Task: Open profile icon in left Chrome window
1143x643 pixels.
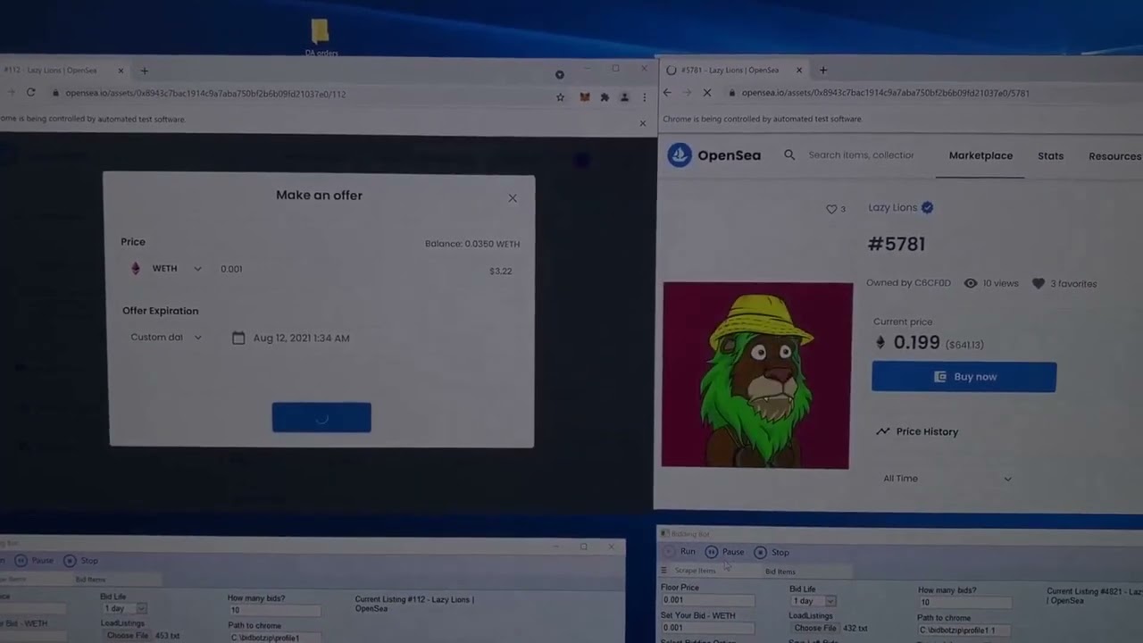Action: pyautogui.click(x=624, y=96)
